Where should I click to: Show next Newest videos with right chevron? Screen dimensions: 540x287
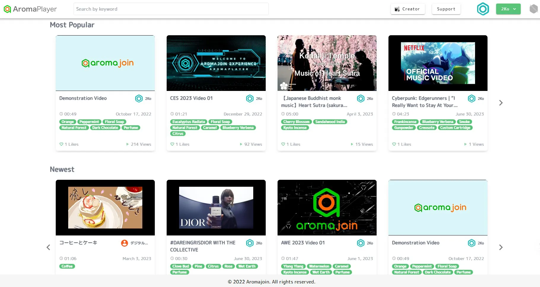coord(501,247)
